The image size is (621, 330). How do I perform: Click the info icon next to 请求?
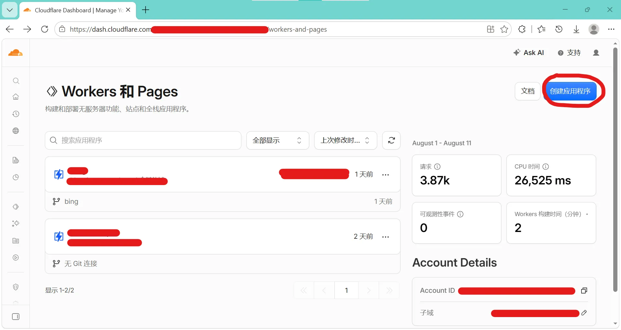point(437,167)
